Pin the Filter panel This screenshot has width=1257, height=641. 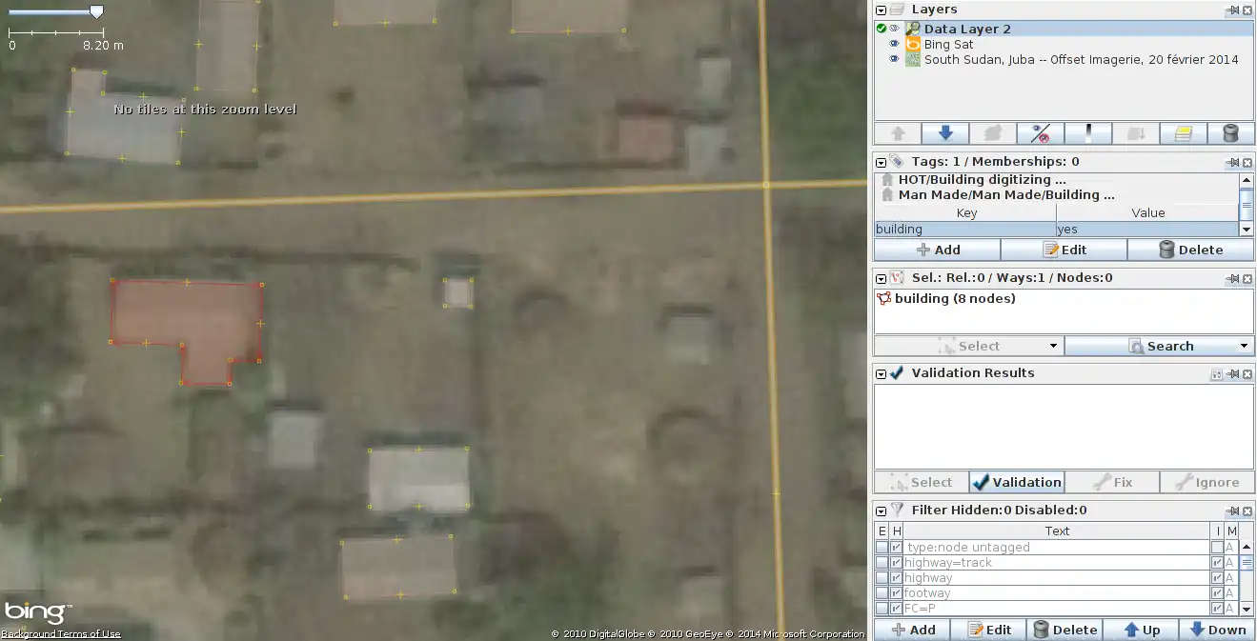click(x=1232, y=511)
